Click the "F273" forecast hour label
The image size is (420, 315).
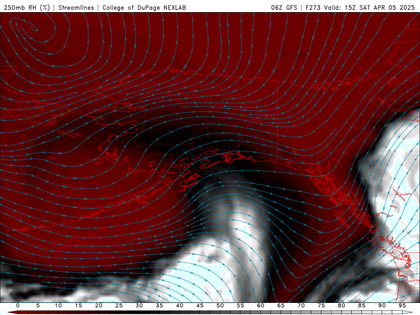click(x=313, y=7)
